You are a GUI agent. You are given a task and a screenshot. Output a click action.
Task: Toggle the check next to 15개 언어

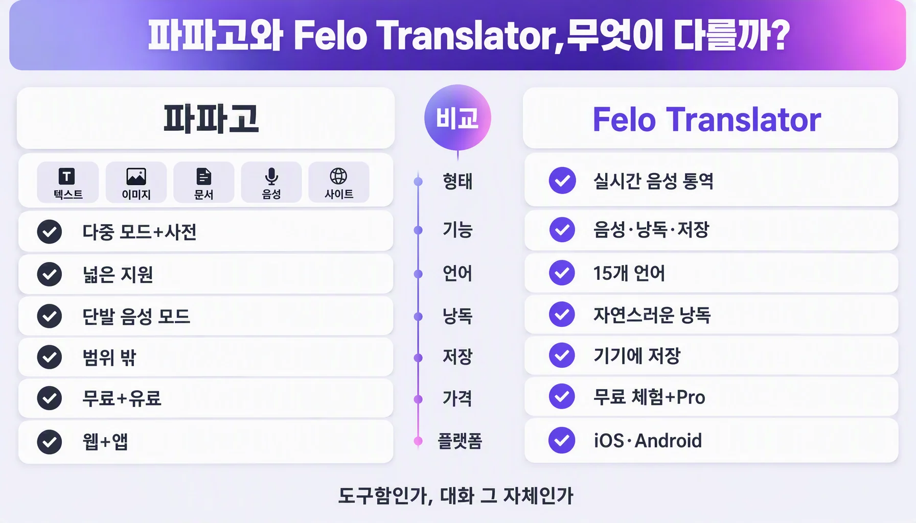coord(562,273)
